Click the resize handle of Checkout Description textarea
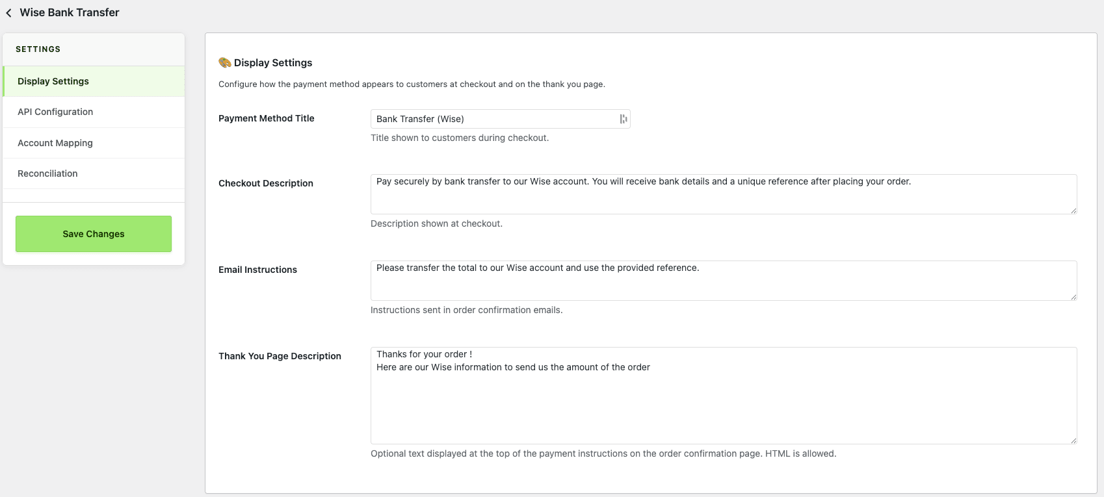 click(1073, 210)
